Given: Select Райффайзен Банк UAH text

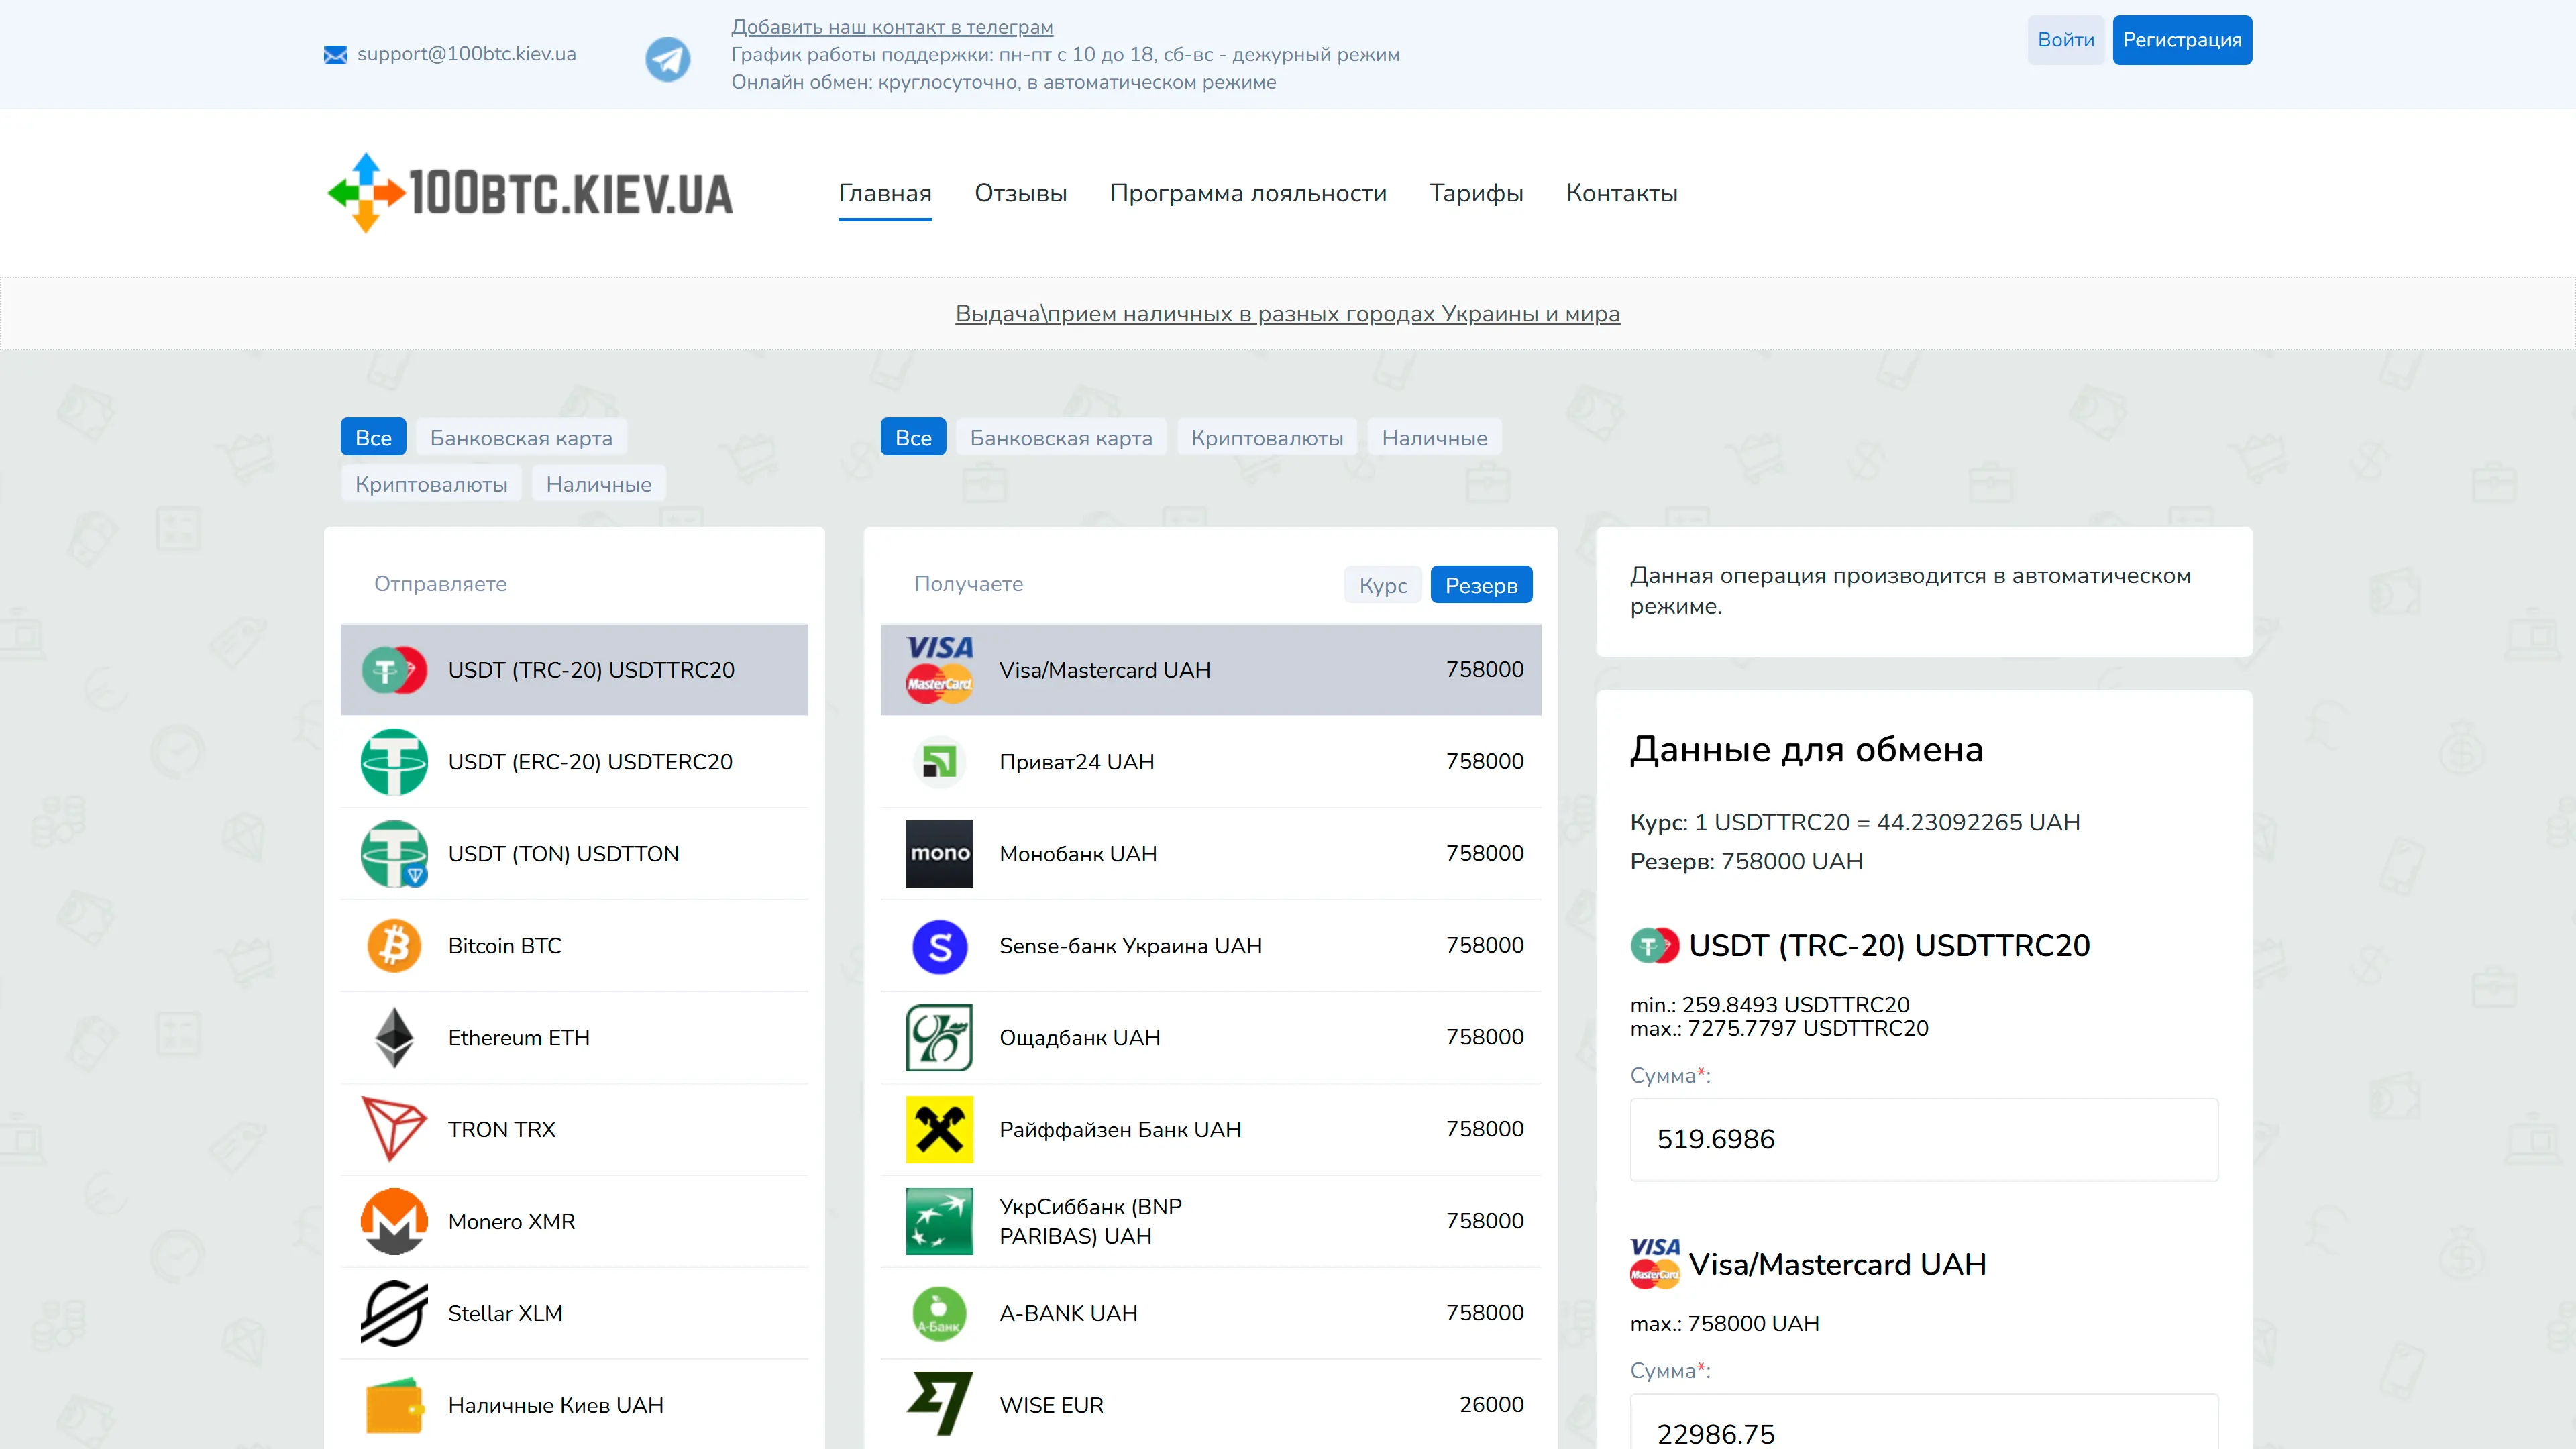Looking at the screenshot, I should click(x=1120, y=1130).
